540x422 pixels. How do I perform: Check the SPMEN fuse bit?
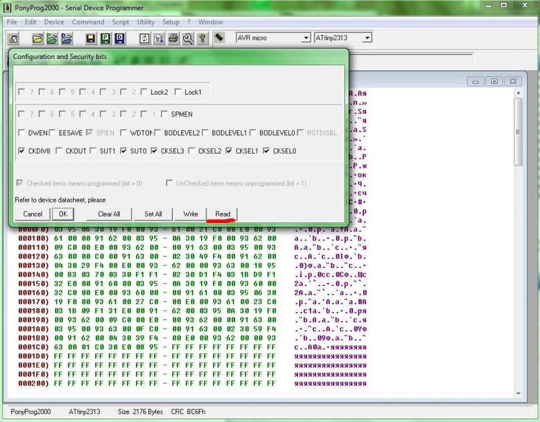click(164, 114)
